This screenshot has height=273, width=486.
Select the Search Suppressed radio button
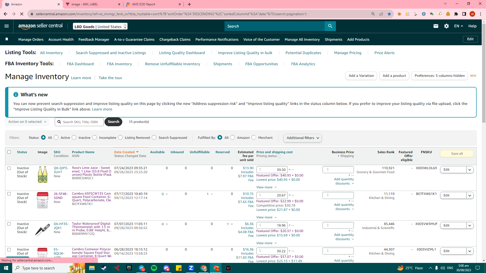click(154, 138)
